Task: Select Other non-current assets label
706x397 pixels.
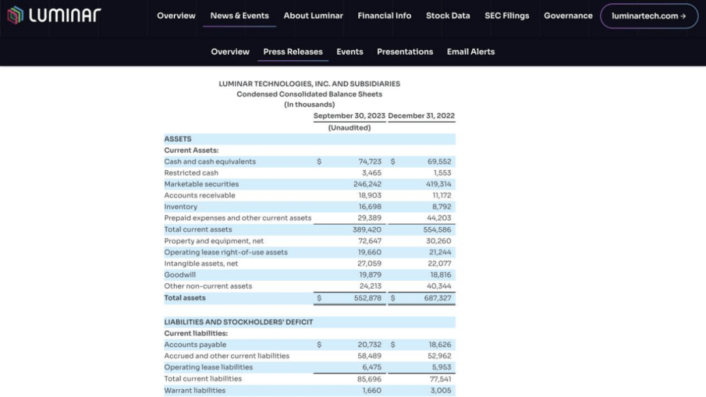Action: [x=208, y=286]
